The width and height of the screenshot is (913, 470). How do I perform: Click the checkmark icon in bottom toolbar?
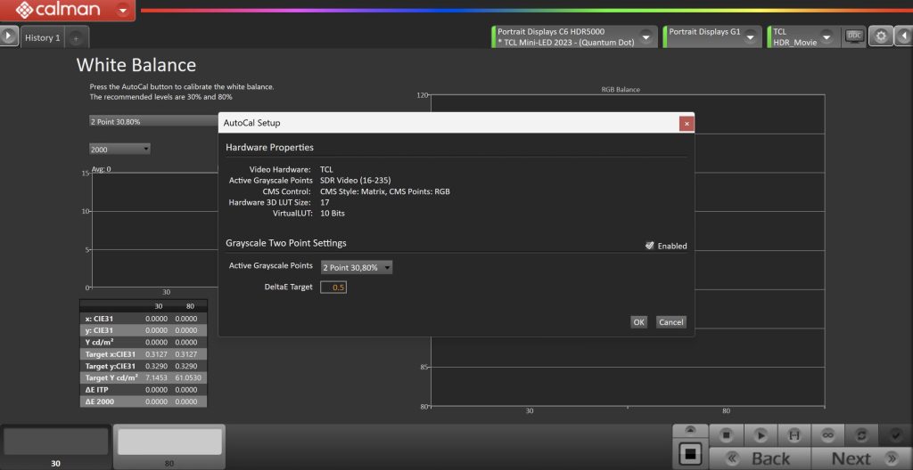pos(895,434)
